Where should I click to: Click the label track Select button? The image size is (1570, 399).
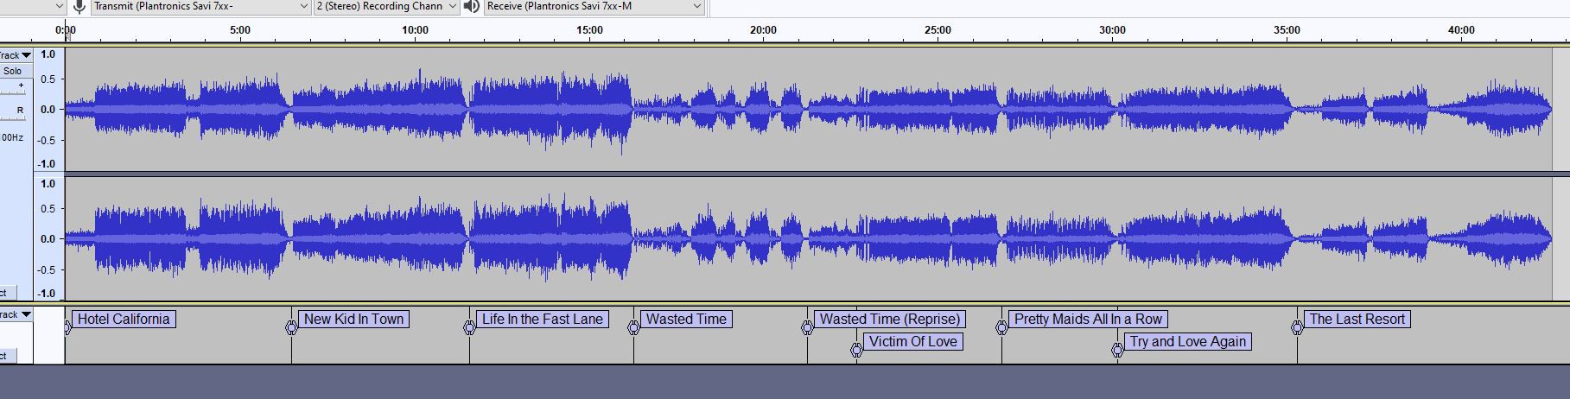(x=8, y=356)
